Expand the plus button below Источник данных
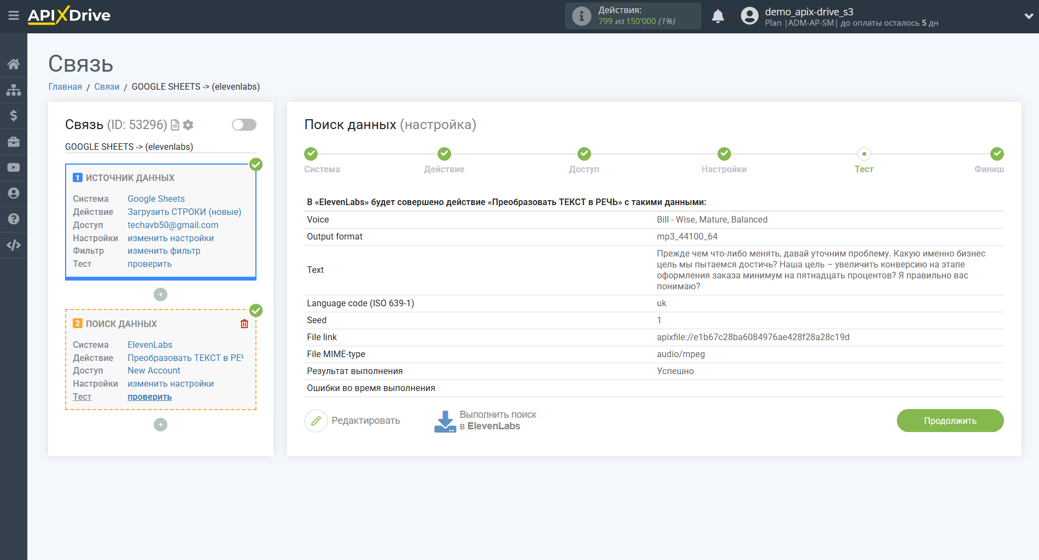The width and height of the screenshot is (1039, 560). pos(160,294)
